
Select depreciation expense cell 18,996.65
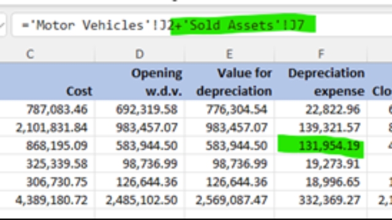pyautogui.click(x=321, y=182)
